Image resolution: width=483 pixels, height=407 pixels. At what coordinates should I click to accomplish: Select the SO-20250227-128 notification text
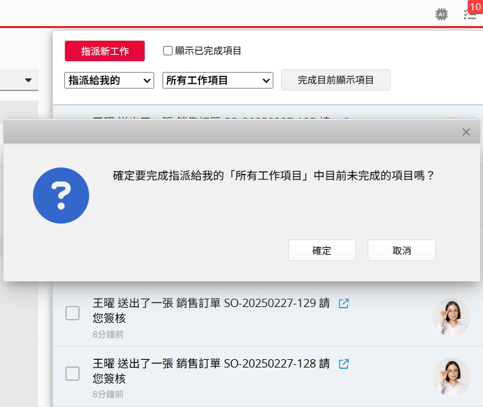(x=211, y=370)
